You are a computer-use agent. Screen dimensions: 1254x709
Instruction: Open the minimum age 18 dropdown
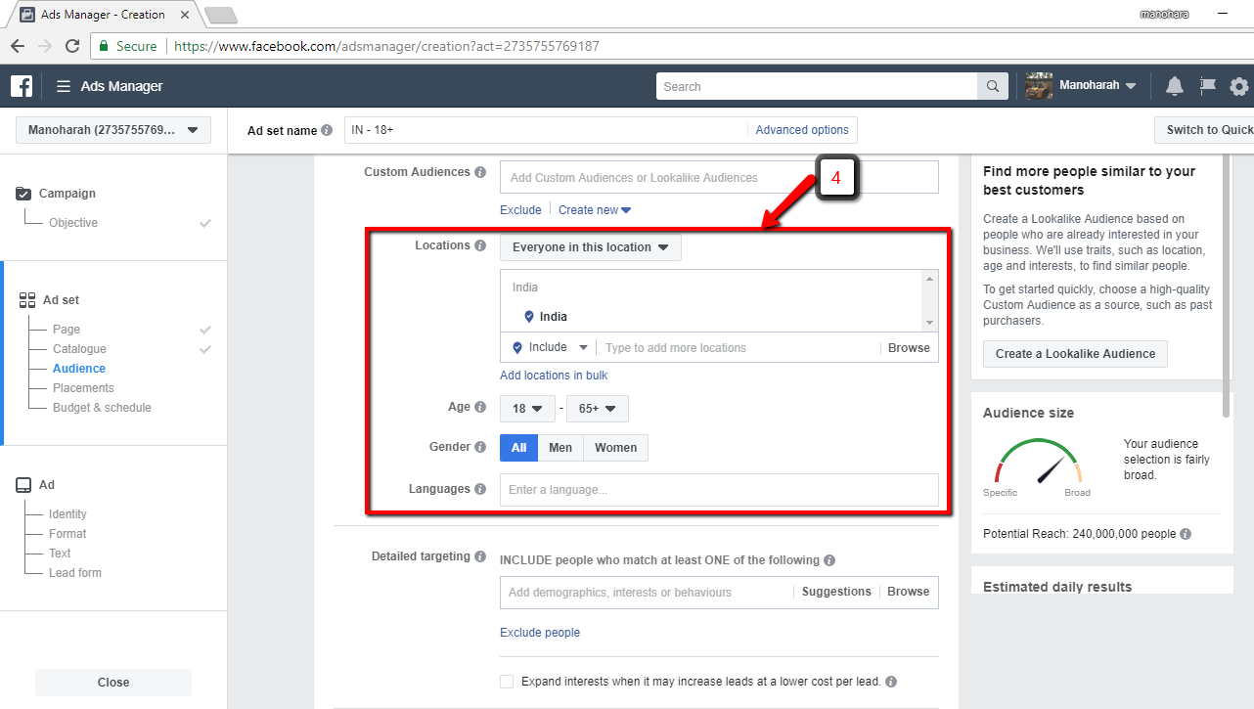point(527,409)
